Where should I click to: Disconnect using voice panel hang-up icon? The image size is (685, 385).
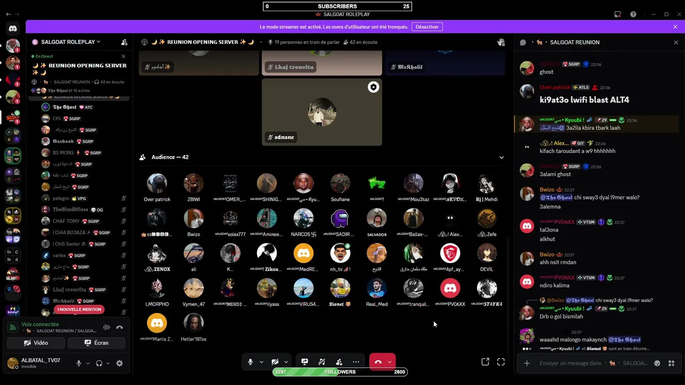[119, 327]
